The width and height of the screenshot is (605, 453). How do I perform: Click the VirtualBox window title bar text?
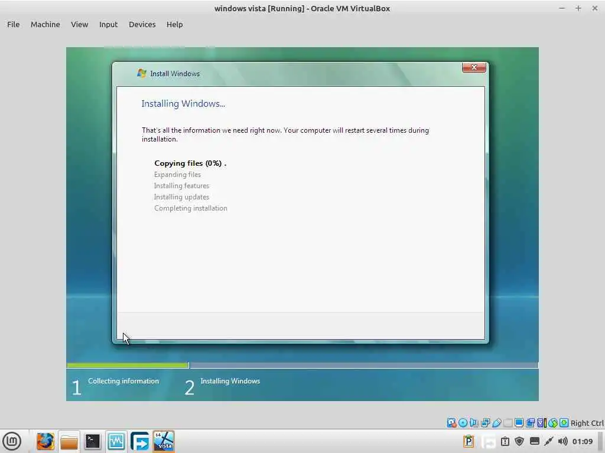302,8
